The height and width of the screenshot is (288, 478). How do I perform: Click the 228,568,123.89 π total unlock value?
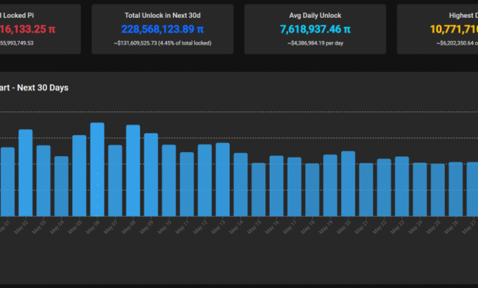[x=162, y=29]
